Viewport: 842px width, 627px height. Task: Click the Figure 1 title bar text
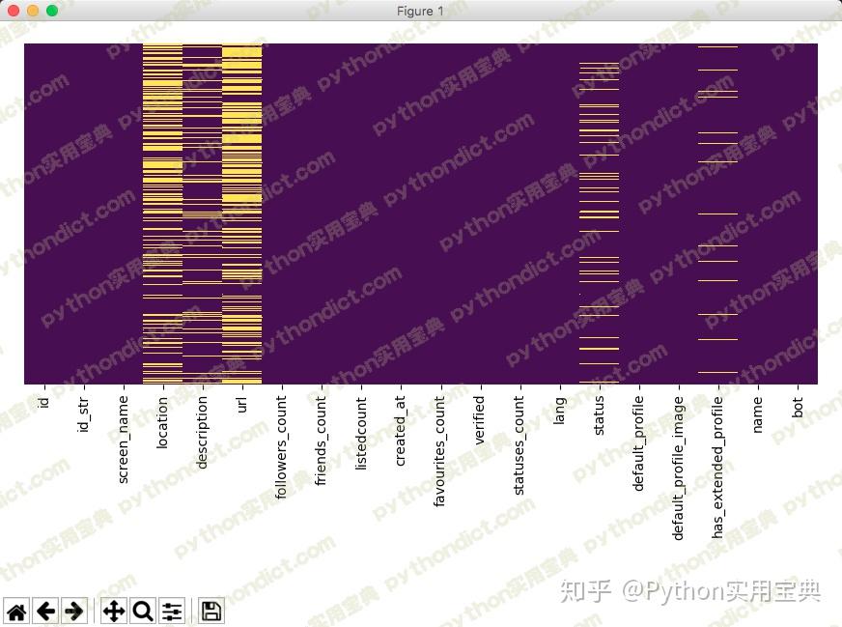(419, 11)
